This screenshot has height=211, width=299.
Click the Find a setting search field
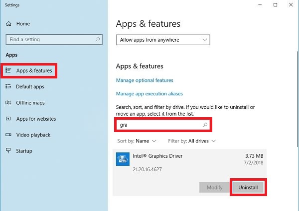[x=50, y=40]
